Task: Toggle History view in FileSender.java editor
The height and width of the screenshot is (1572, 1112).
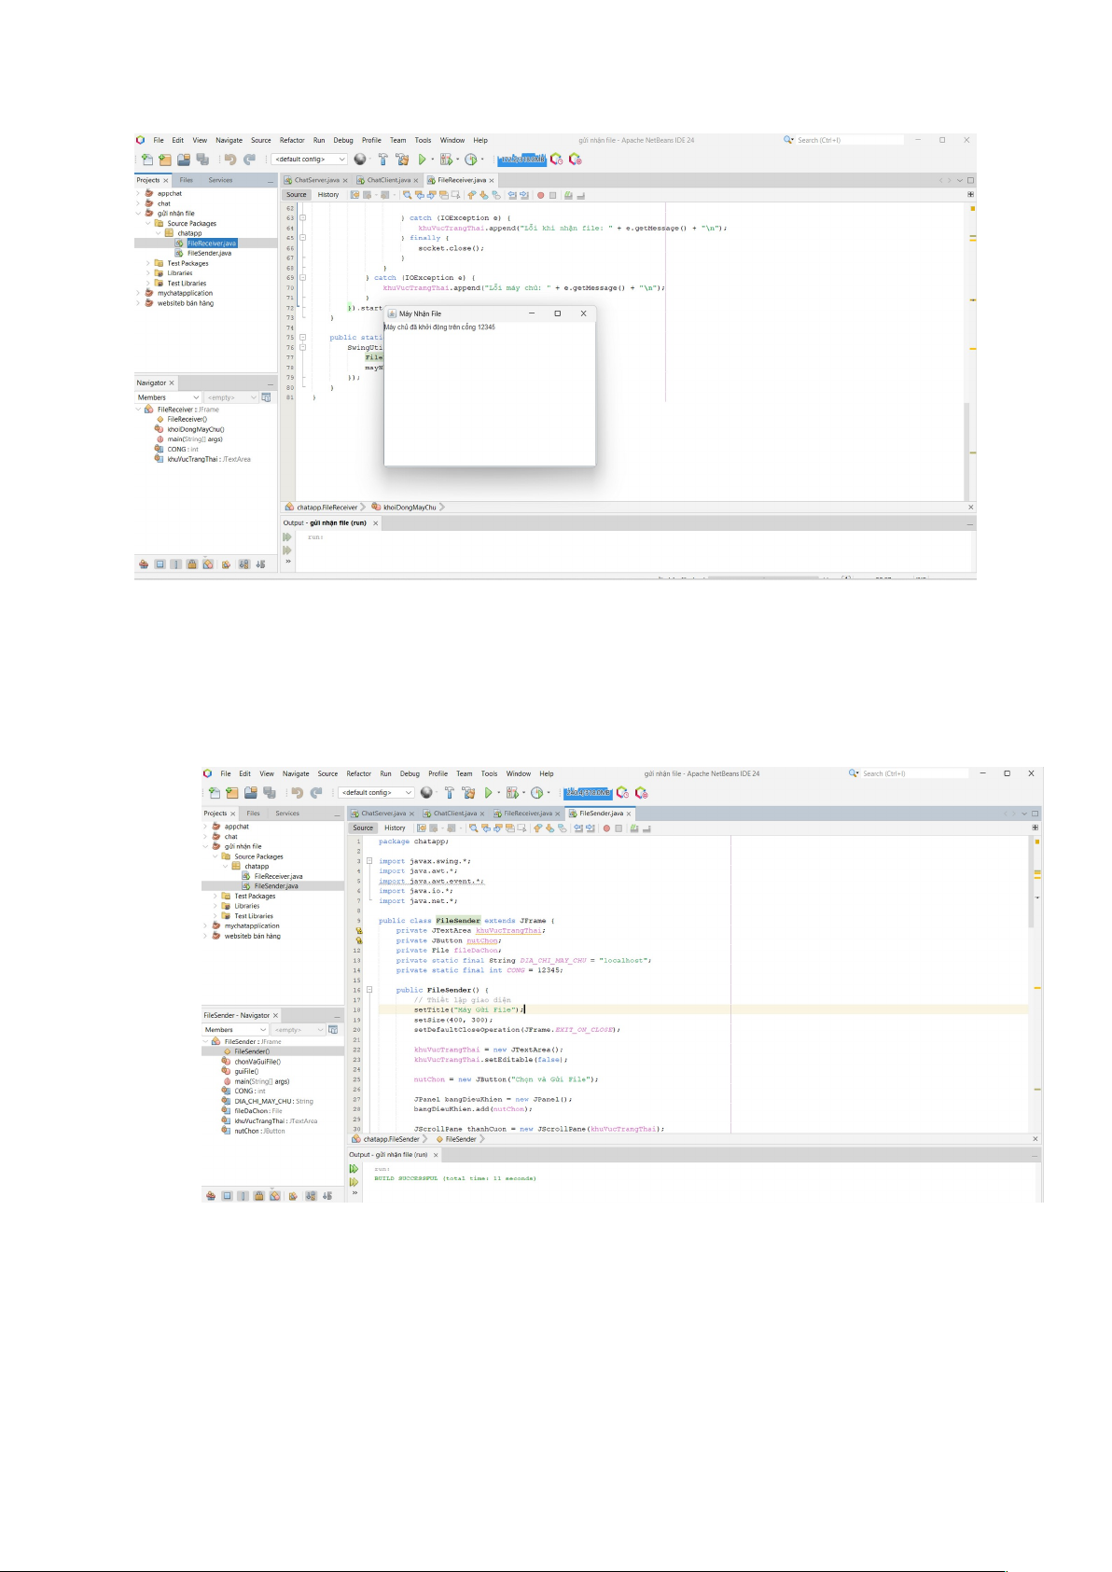Action: (x=395, y=828)
